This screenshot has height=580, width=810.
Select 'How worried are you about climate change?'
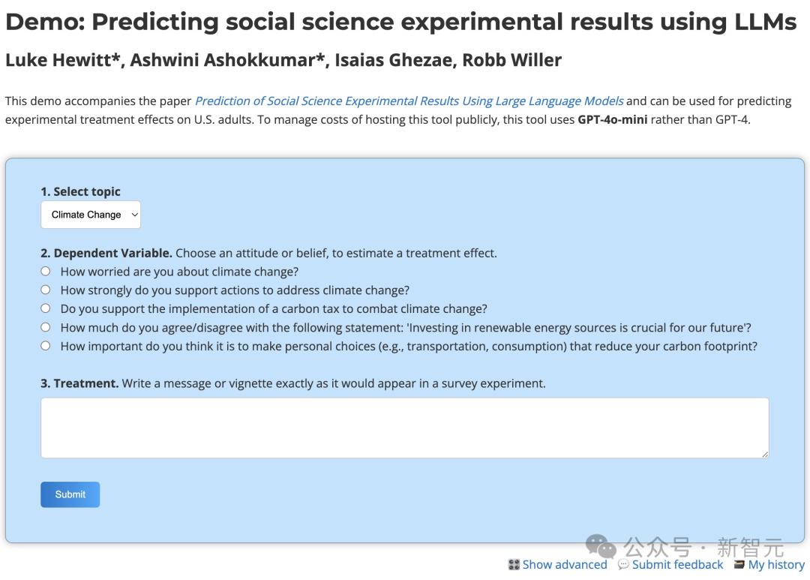click(46, 272)
